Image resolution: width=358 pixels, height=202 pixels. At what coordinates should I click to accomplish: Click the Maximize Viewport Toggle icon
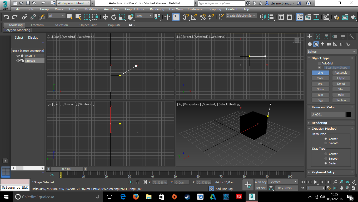coord(354,188)
